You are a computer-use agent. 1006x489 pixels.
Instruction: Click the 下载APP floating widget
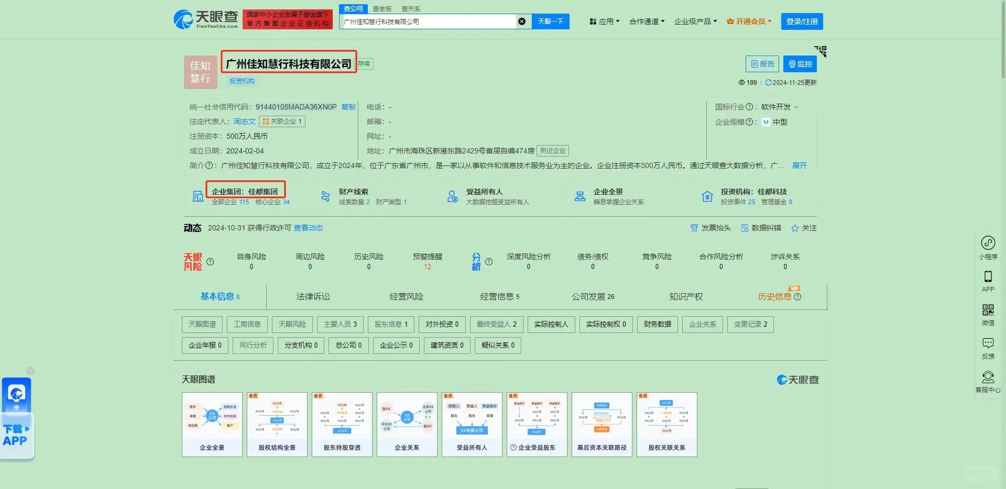16,418
